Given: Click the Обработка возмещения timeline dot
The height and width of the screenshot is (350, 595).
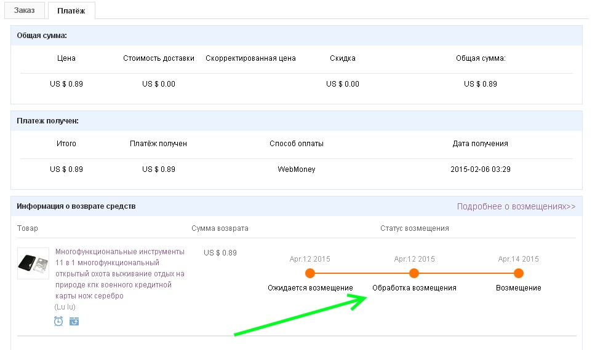Looking at the screenshot, I should point(414,273).
